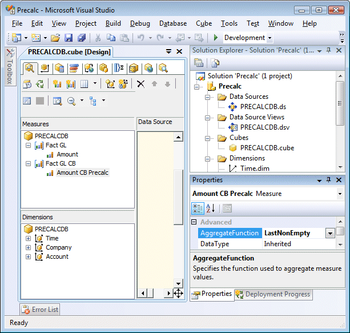Open the Database menu
The height and width of the screenshot is (333, 350).
[173, 23]
